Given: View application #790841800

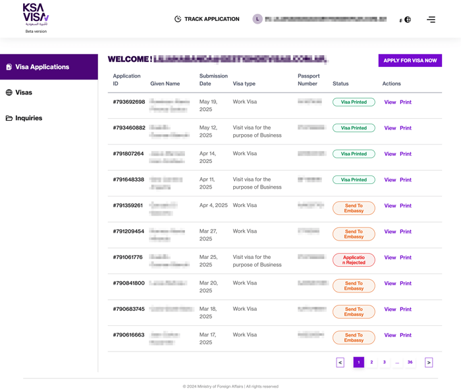Looking at the screenshot, I should point(390,283).
